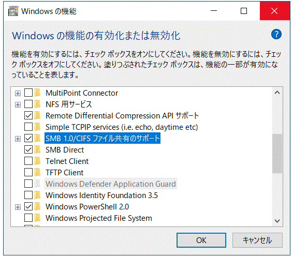The image size is (293, 257).
Task: Select Simple TCPIP services (i.e. echo, daytime etc)
Action: tap(122, 127)
